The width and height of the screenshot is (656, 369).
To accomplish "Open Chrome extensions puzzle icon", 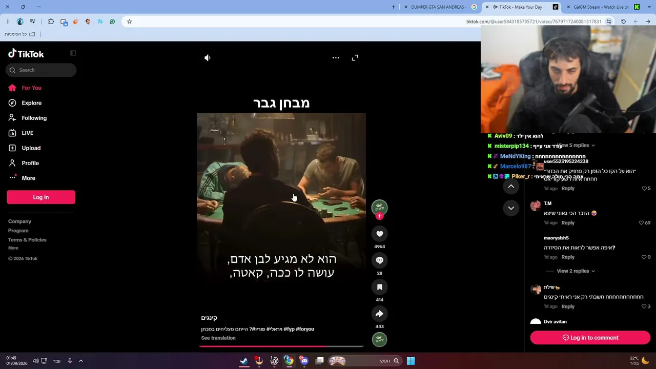I will click(x=51, y=22).
